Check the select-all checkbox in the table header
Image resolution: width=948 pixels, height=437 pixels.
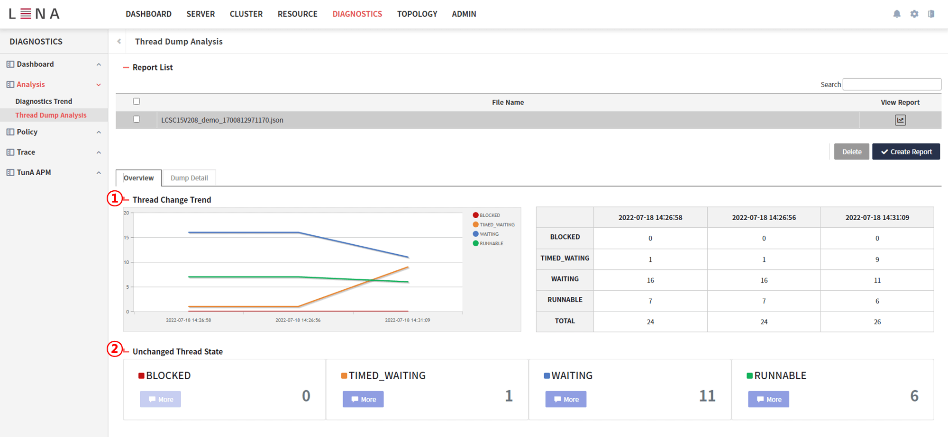pos(137,101)
